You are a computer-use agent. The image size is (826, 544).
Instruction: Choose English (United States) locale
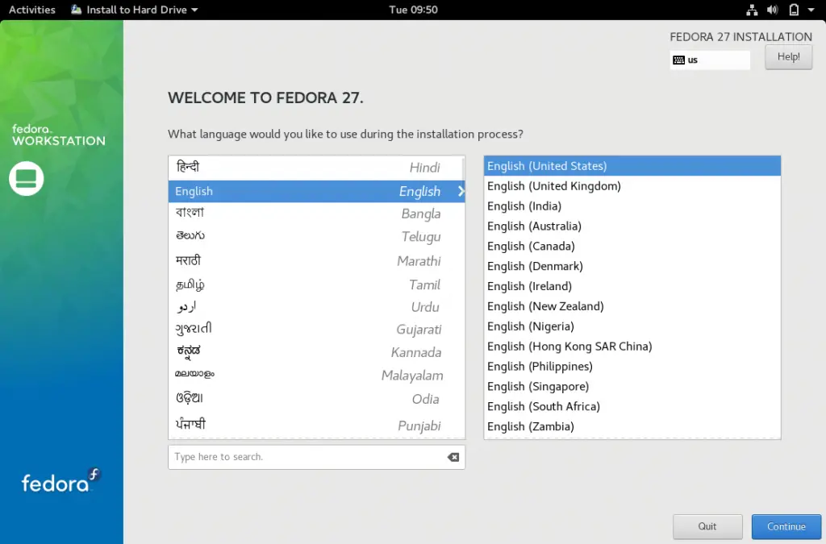pyautogui.click(x=632, y=166)
